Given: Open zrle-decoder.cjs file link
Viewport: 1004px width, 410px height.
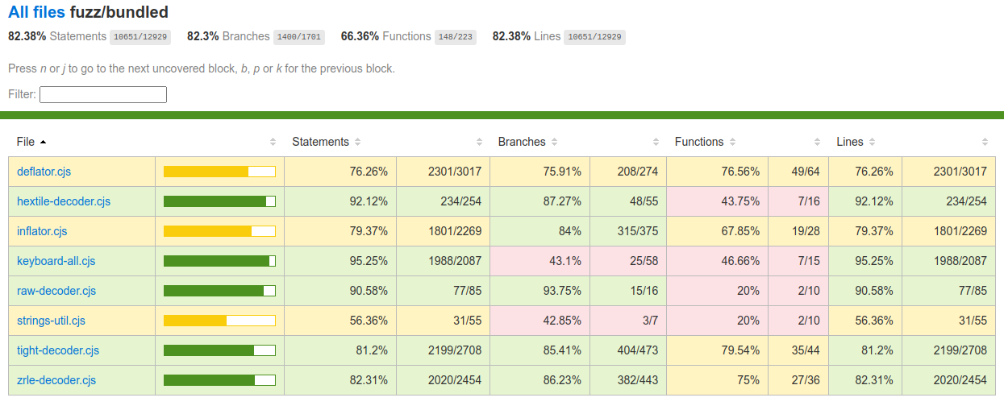Looking at the screenshot, I should 56,380.
